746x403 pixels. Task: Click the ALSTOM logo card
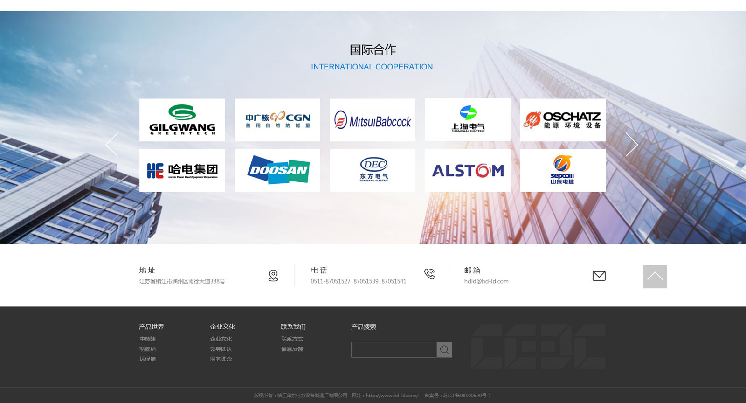coord(468,171)
